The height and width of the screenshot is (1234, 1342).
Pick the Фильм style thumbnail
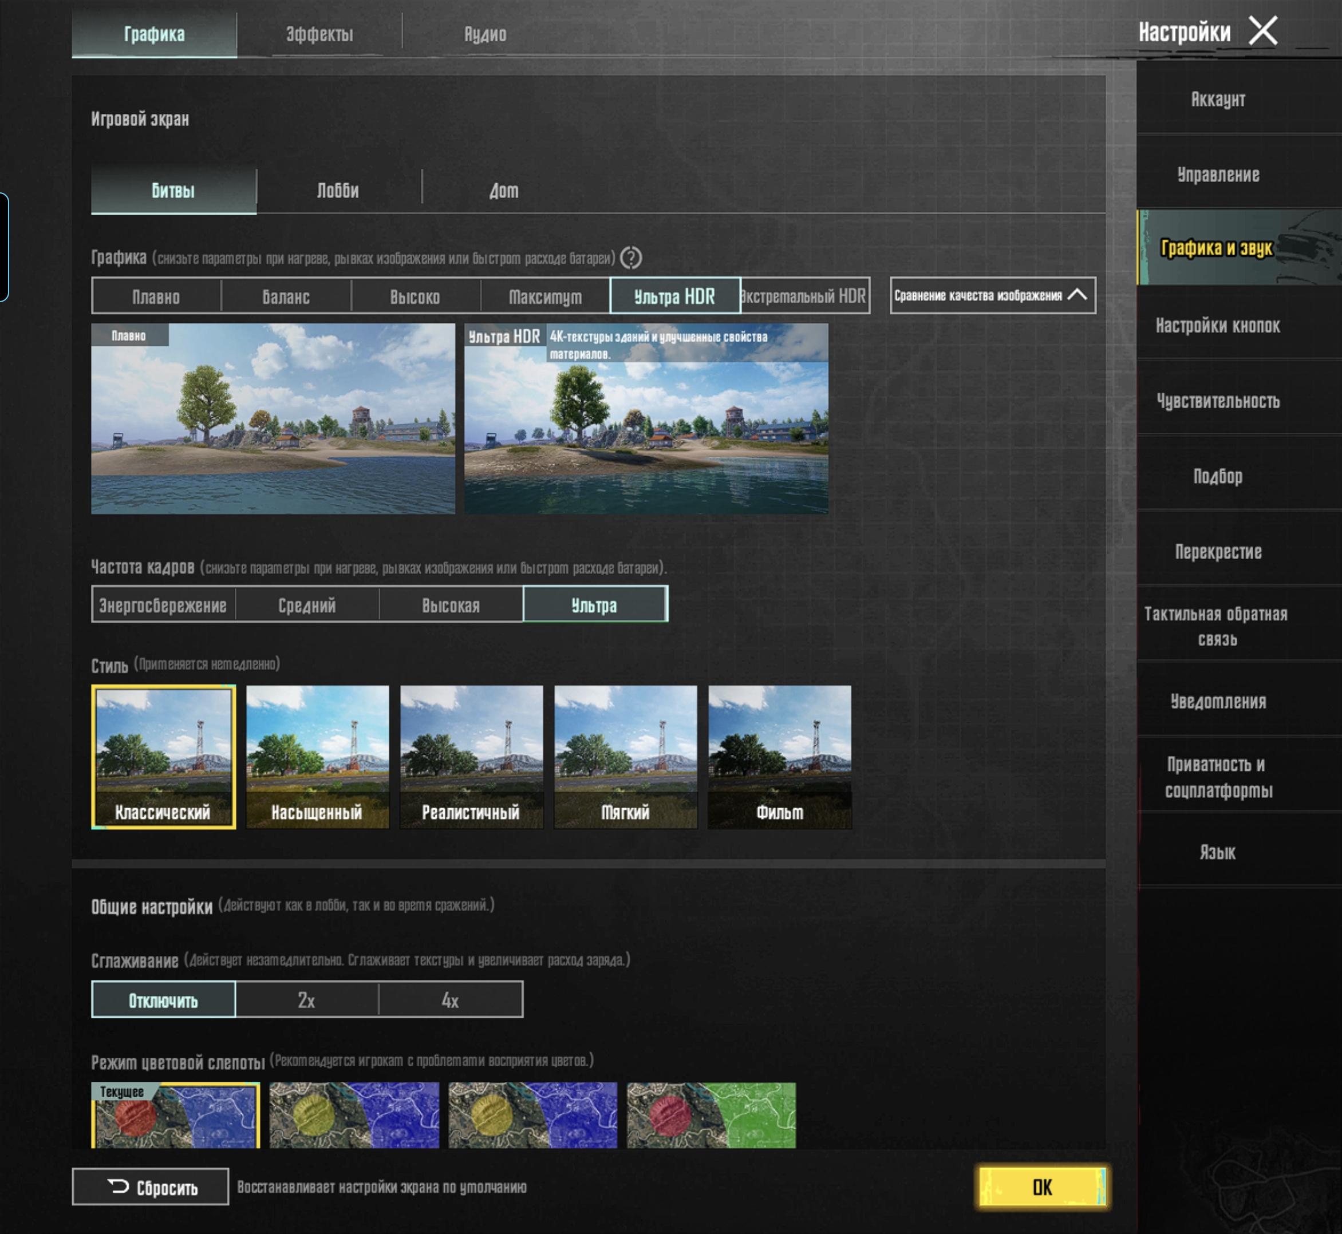(x=780, y=757)
